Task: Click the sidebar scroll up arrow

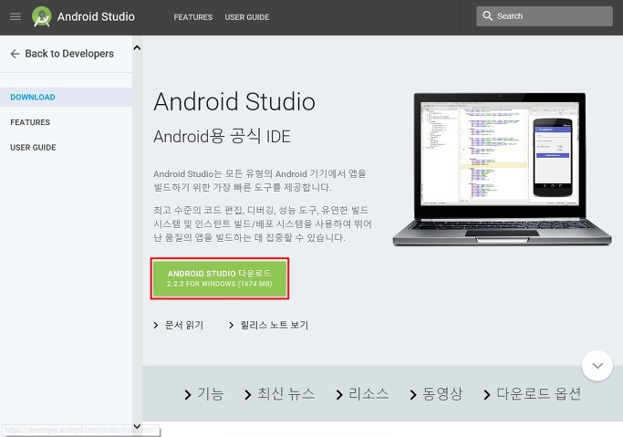Action: click(x=137, y=47)
